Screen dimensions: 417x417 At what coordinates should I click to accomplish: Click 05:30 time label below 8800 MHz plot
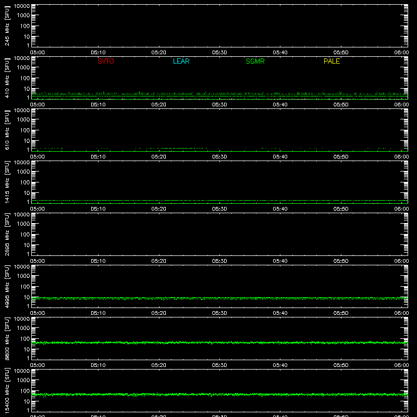219,365
